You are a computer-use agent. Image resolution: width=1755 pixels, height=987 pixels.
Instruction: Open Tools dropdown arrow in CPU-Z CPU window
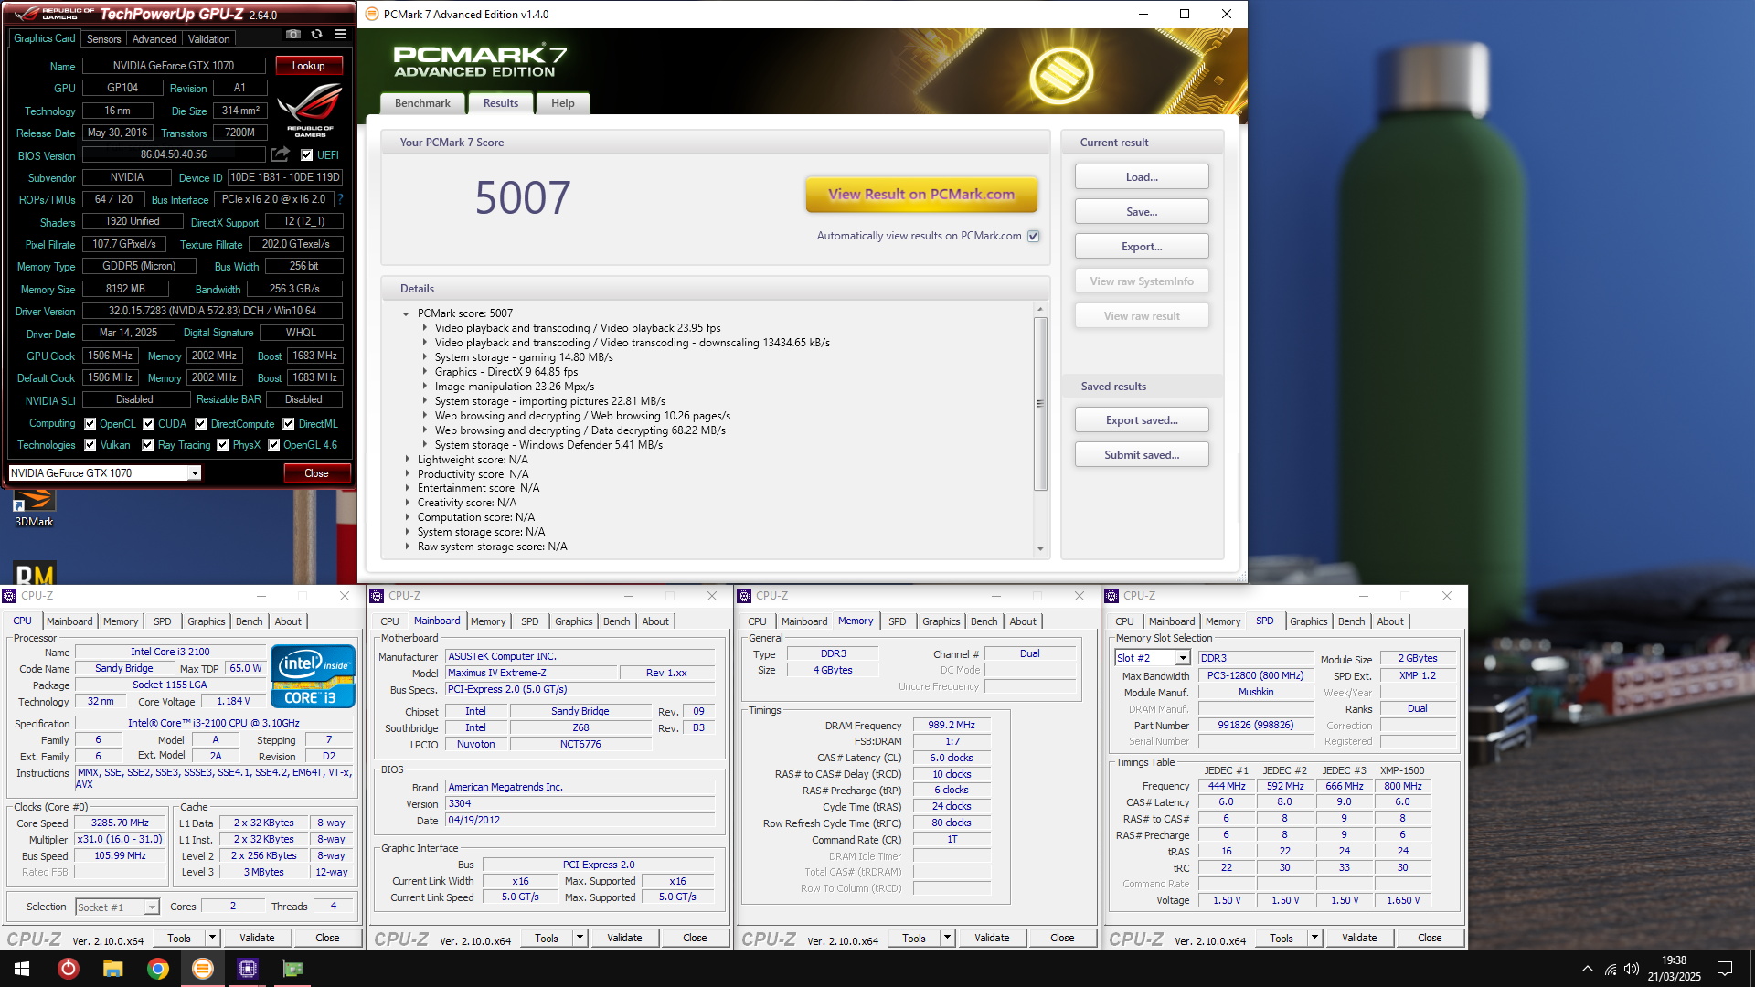(x=212, y=937)
